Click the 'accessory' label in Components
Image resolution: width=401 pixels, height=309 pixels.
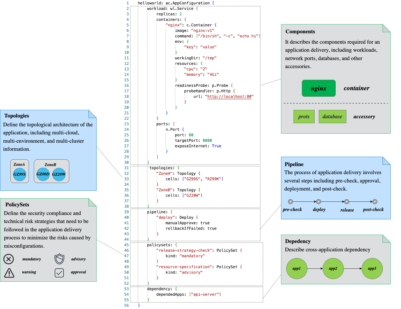pos(364,116)
